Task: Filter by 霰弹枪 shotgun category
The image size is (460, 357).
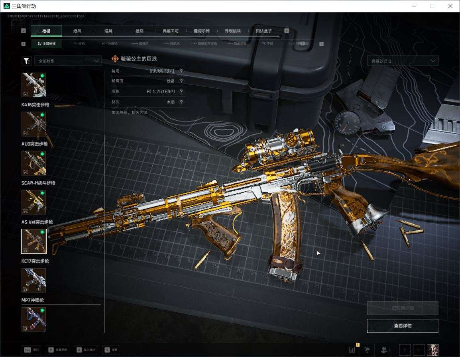Action: tap(140, 44)
